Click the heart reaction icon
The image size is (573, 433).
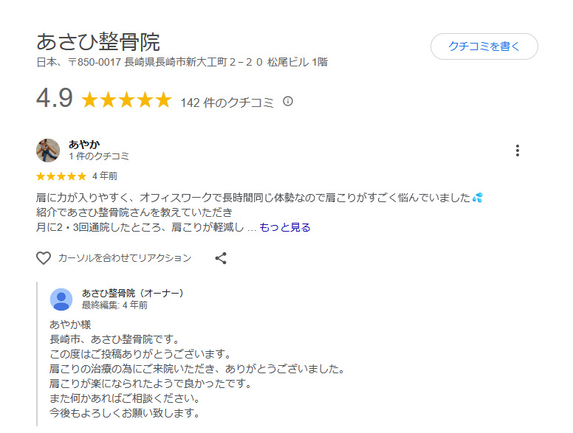coord(44,258)
